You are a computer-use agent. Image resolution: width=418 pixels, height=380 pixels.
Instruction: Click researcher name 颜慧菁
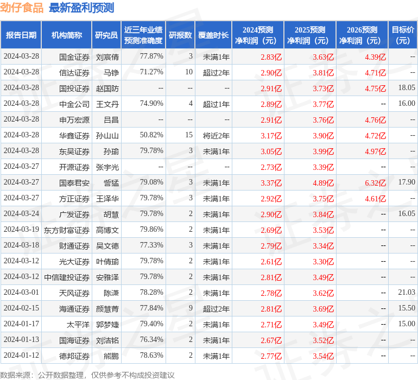(107, 308)
